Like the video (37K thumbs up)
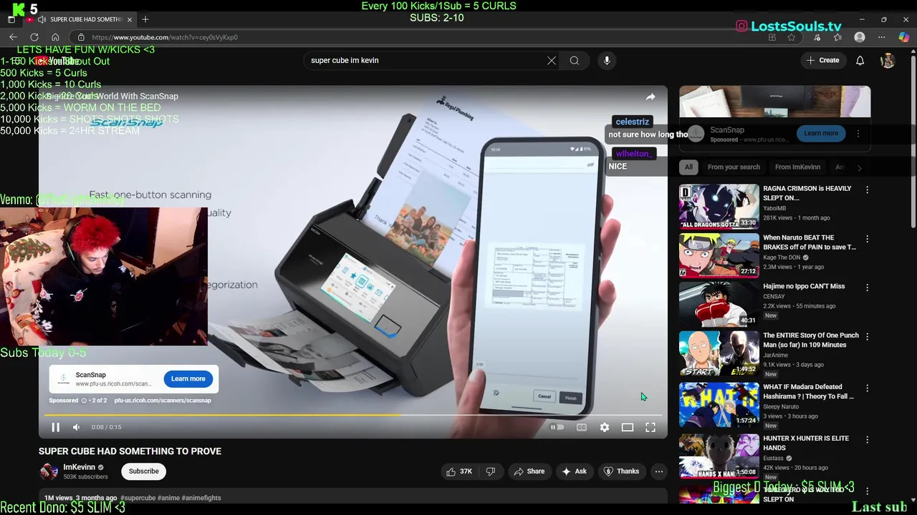This screenshot has height=515, width=917. point(459,471)
